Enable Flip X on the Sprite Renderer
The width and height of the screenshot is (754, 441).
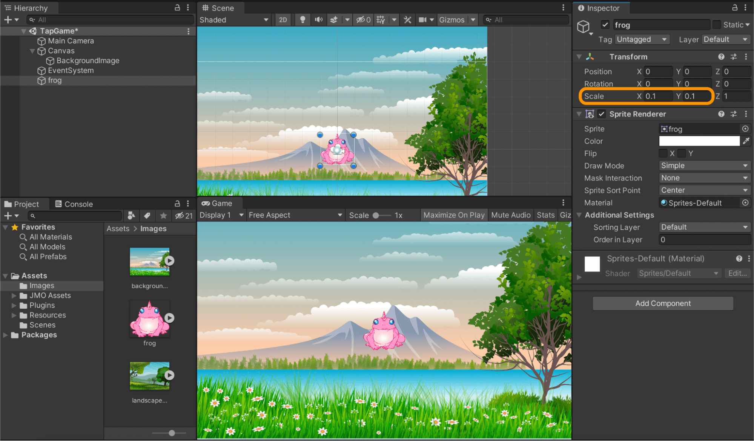point(663,153)
